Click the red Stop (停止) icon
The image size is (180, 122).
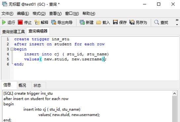(x=20, y=22)
